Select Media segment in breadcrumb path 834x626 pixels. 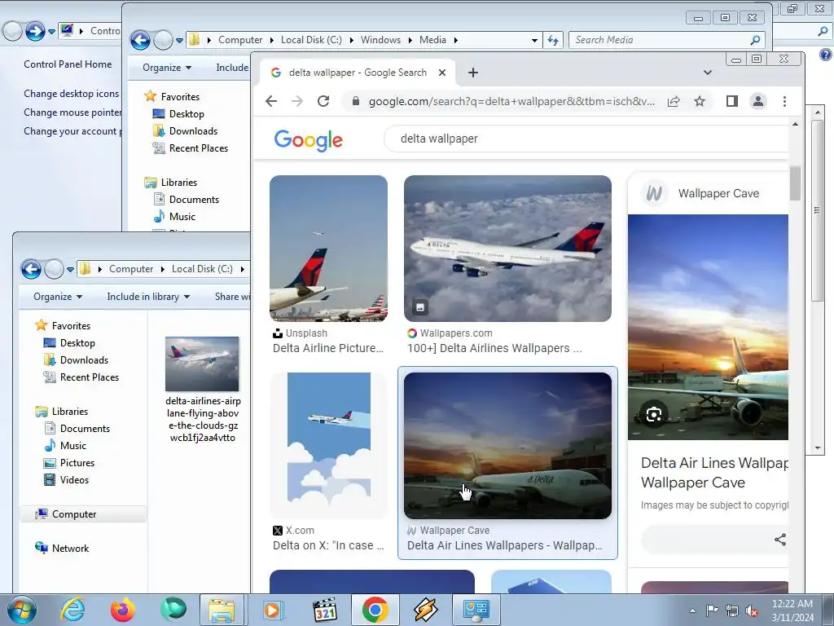(x=432, y=40)
